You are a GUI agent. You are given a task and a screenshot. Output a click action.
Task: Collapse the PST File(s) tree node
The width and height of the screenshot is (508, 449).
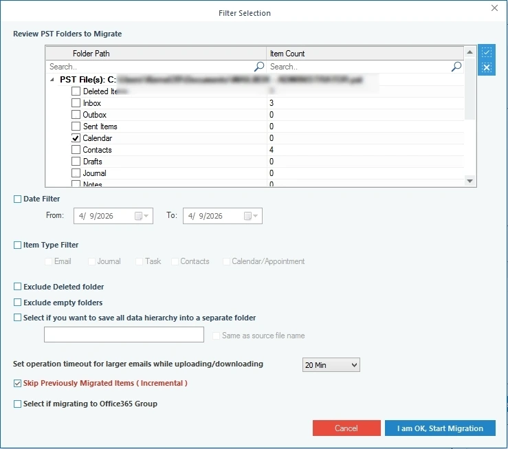pos(54,80)
